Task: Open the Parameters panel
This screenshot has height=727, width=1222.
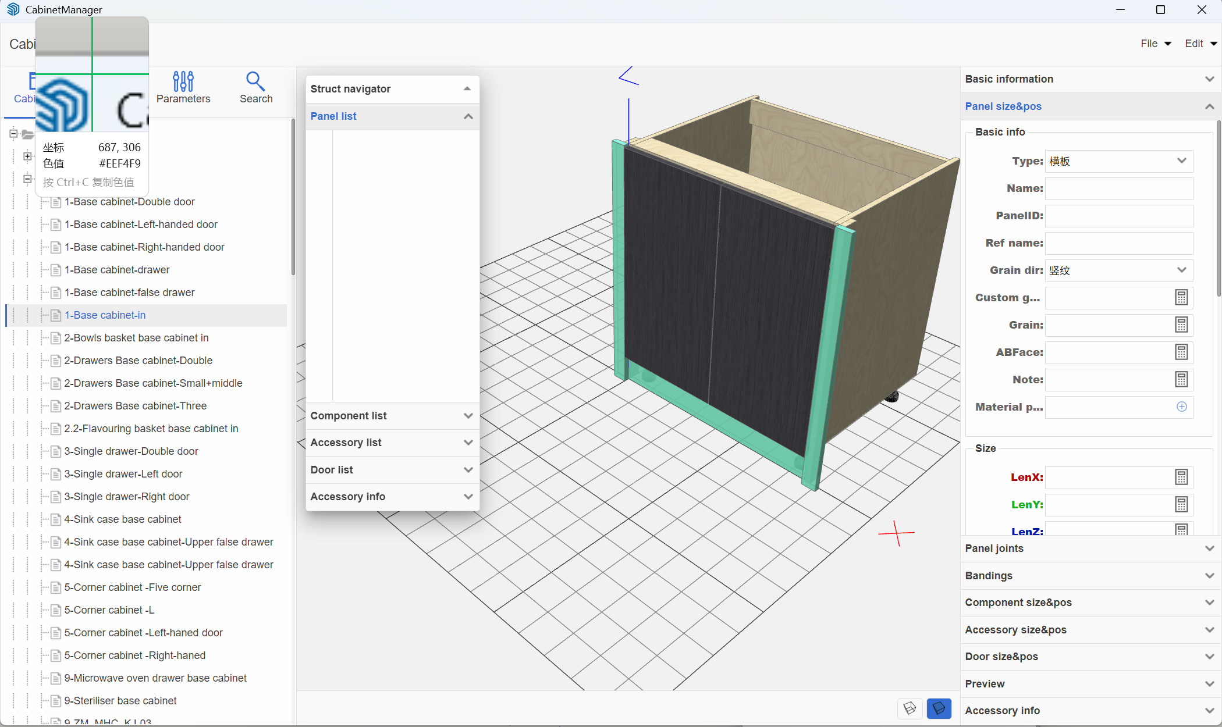Action: (183, 88)
